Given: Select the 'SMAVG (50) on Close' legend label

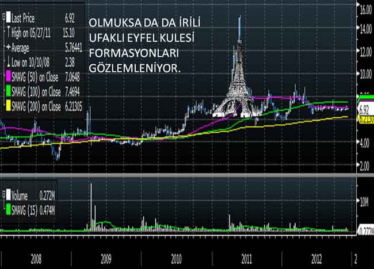Looking at the screenshot, I should (35, 78).
